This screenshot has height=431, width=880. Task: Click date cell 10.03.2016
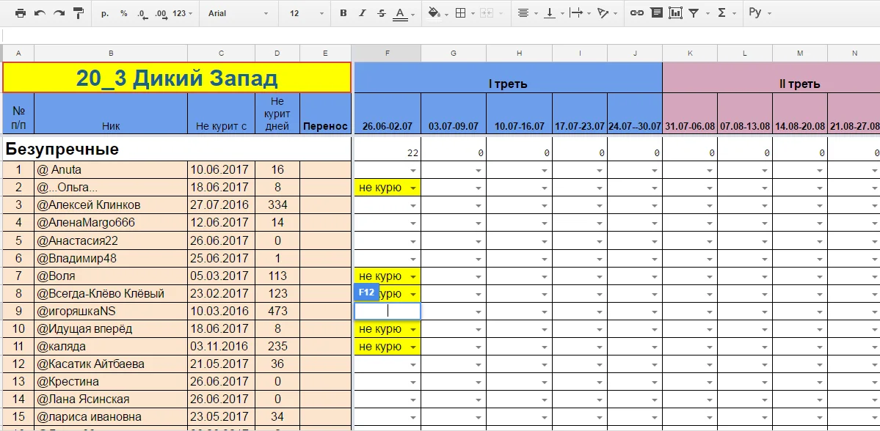pos(221,311)
